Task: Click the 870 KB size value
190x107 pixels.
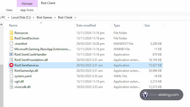Action: point(157,55)
